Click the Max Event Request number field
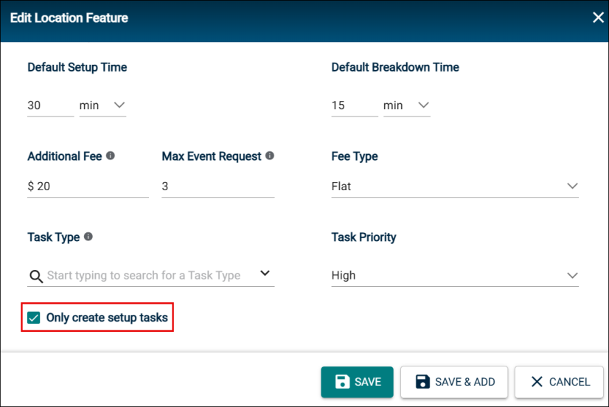 pyautogui.click(x=218, y=186)
